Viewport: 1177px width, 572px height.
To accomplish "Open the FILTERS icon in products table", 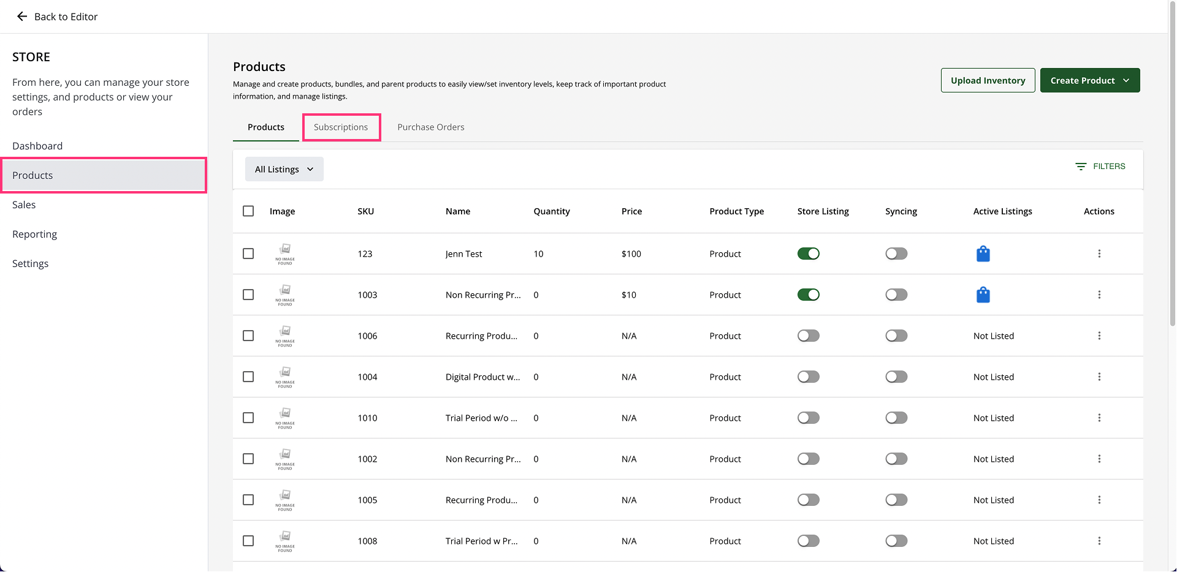I will click(1081, 167).
